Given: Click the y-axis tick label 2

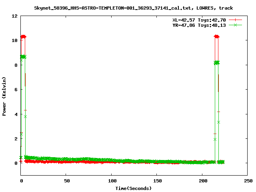Looking at the screenshot, I should point(16,139).
